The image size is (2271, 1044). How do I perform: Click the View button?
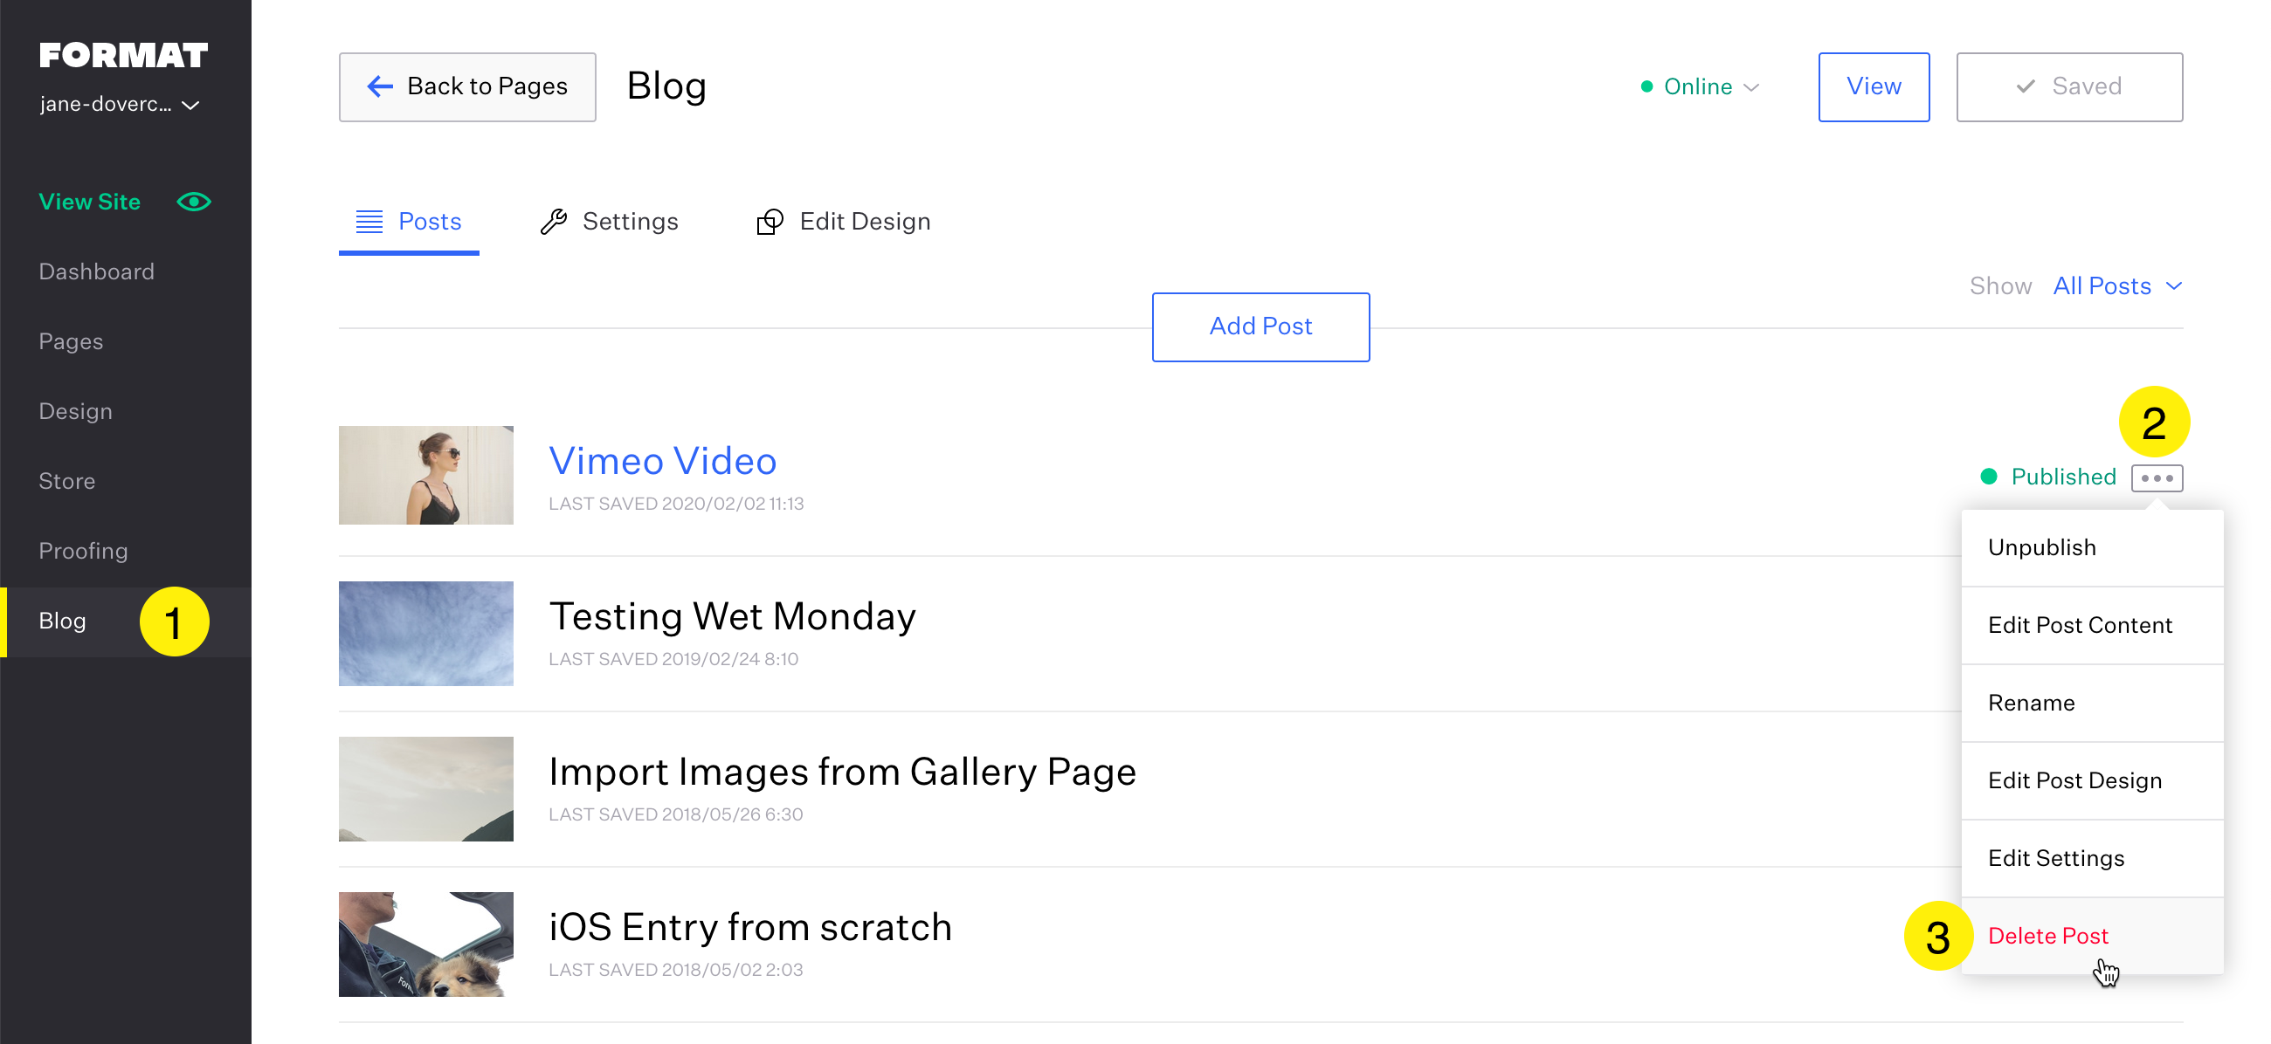1874,86
